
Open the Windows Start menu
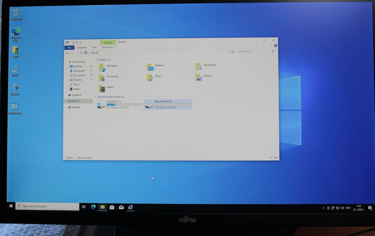click(11, 206)
